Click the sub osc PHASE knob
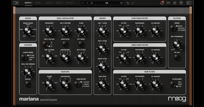Viewport: 204px width, 107px height. [49, 84]
